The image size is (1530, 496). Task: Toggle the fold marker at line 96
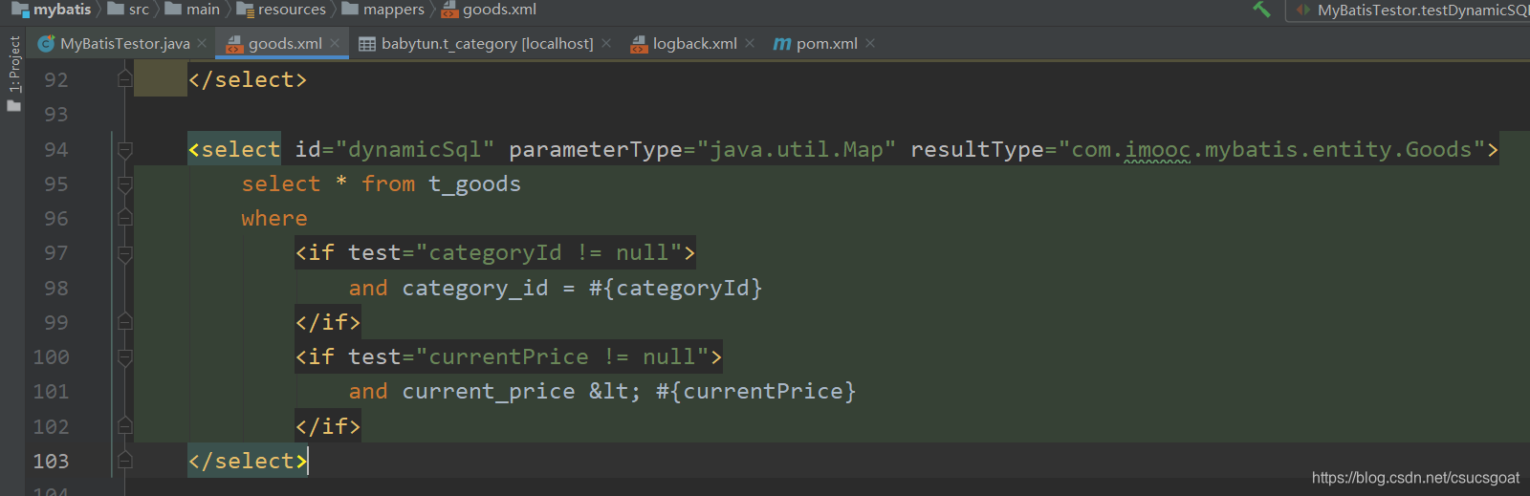(x=124, y=218)
